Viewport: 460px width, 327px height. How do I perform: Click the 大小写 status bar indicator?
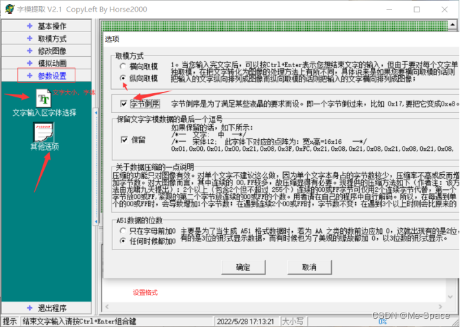(293, 322)
